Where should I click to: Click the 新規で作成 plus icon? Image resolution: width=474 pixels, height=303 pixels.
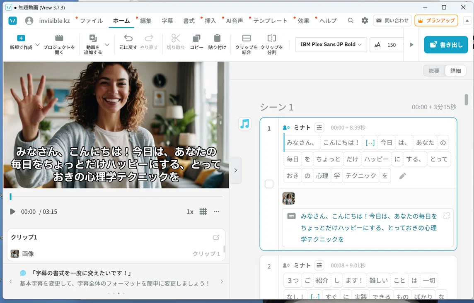tap(21, 38)
